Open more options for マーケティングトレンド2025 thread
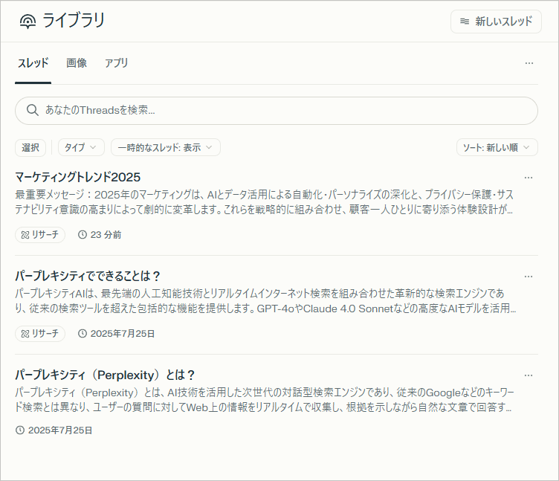 [529, 178]
